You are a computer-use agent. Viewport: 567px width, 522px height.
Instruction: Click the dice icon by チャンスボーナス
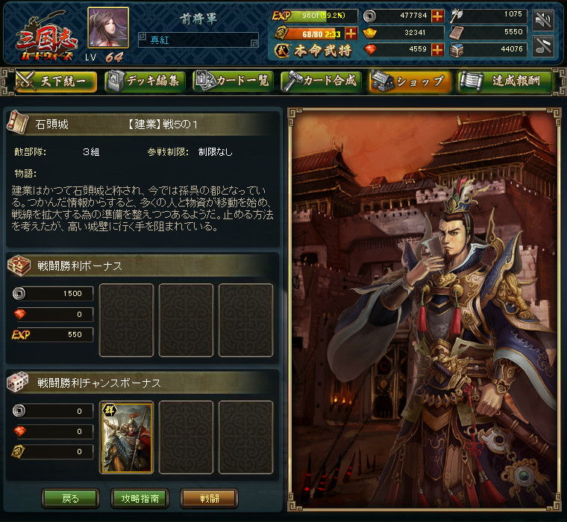[18, 382]
